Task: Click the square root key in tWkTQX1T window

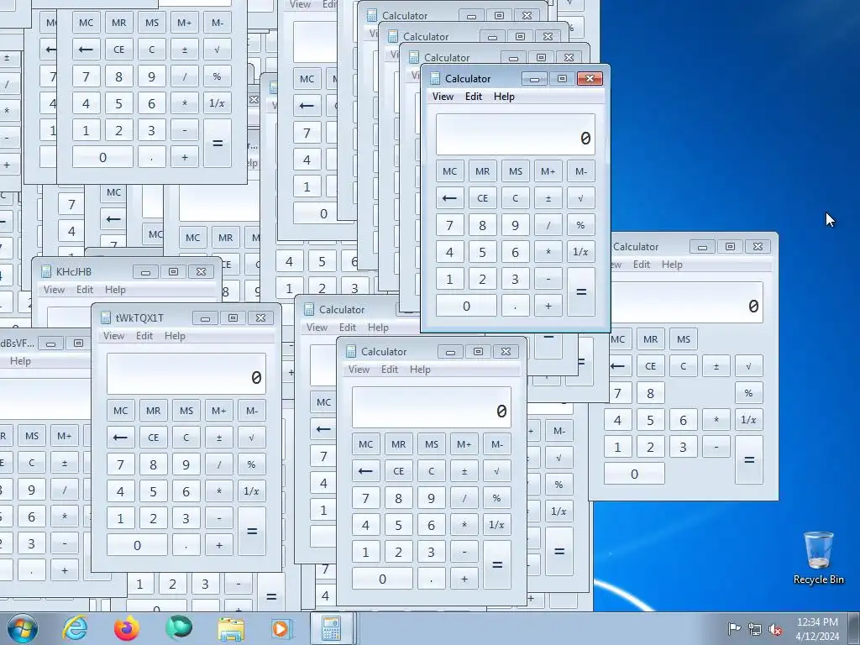Action: click(x=252, y=437)
